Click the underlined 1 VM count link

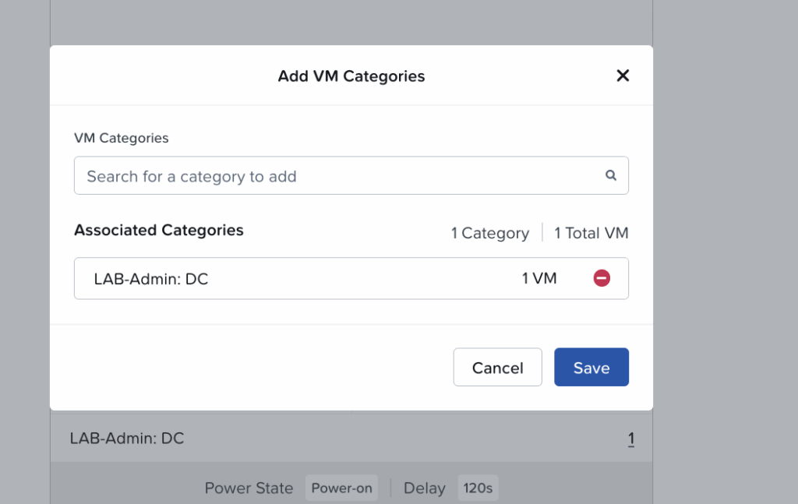tap(631, 439)
